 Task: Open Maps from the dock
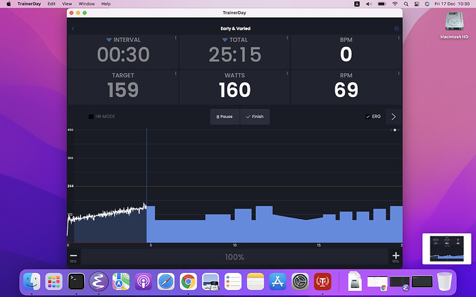(121, 282)
